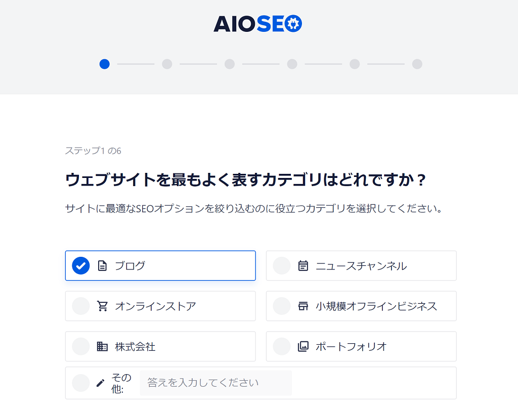Image resolution: width=518 pixels, height=412 pixels.
Task: Click the 答えを入力してください text field
Action: click(x=215, y=383)
